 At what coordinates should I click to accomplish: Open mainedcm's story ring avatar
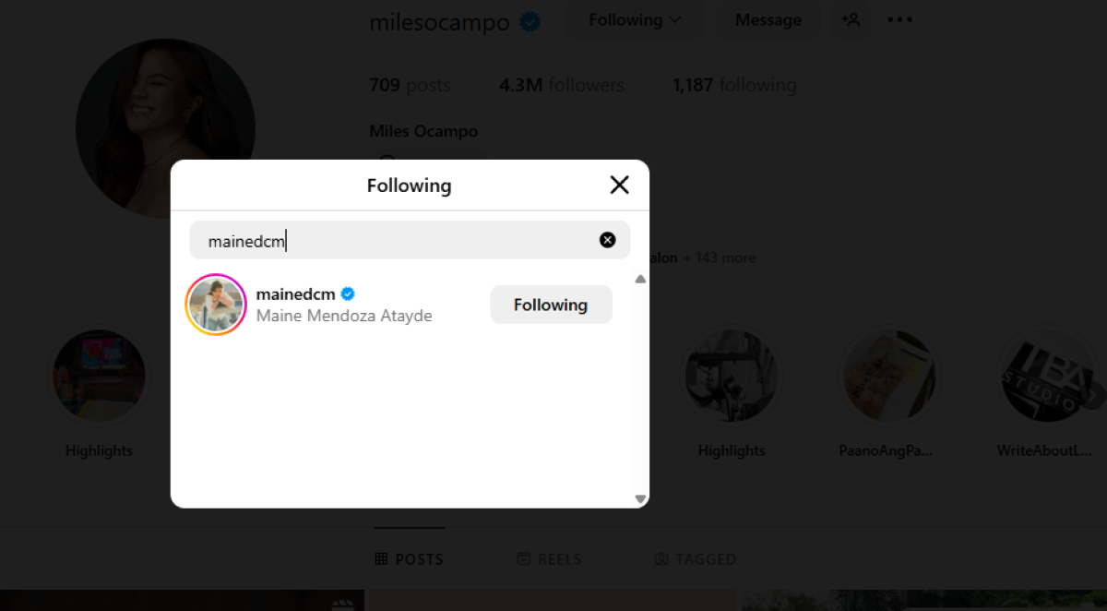[215, 304]
